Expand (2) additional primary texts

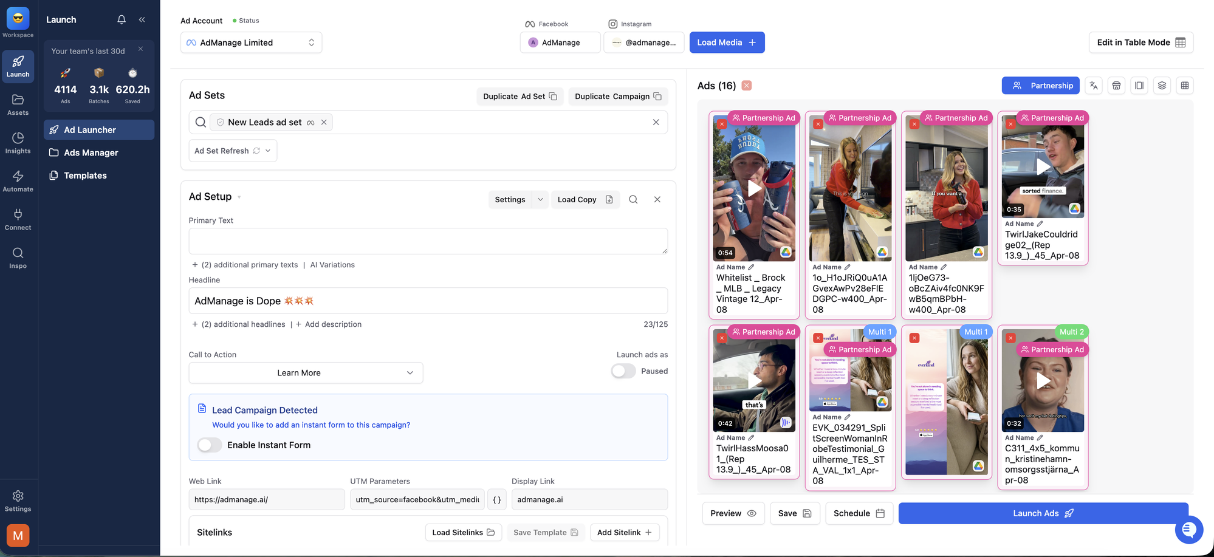pos(245,265)
